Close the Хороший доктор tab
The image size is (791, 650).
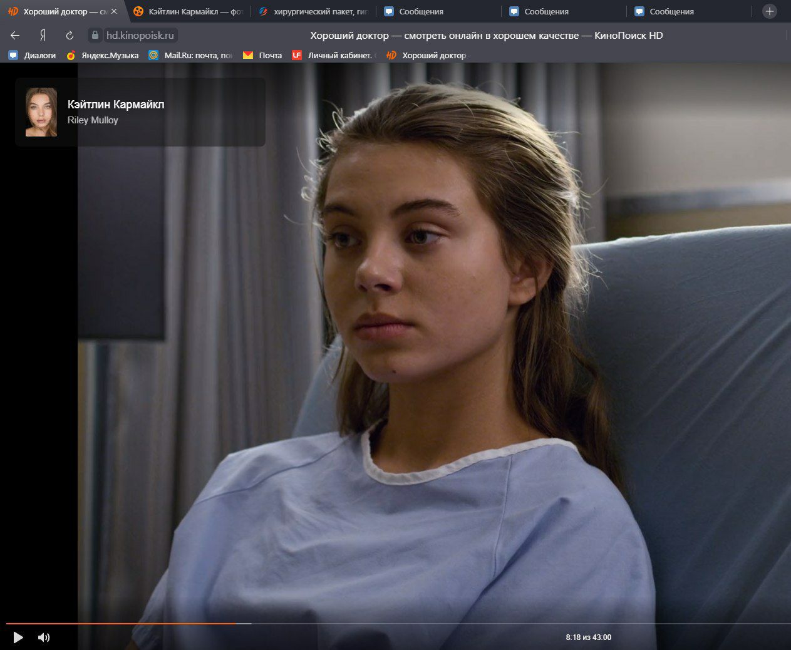click(114, 11)
